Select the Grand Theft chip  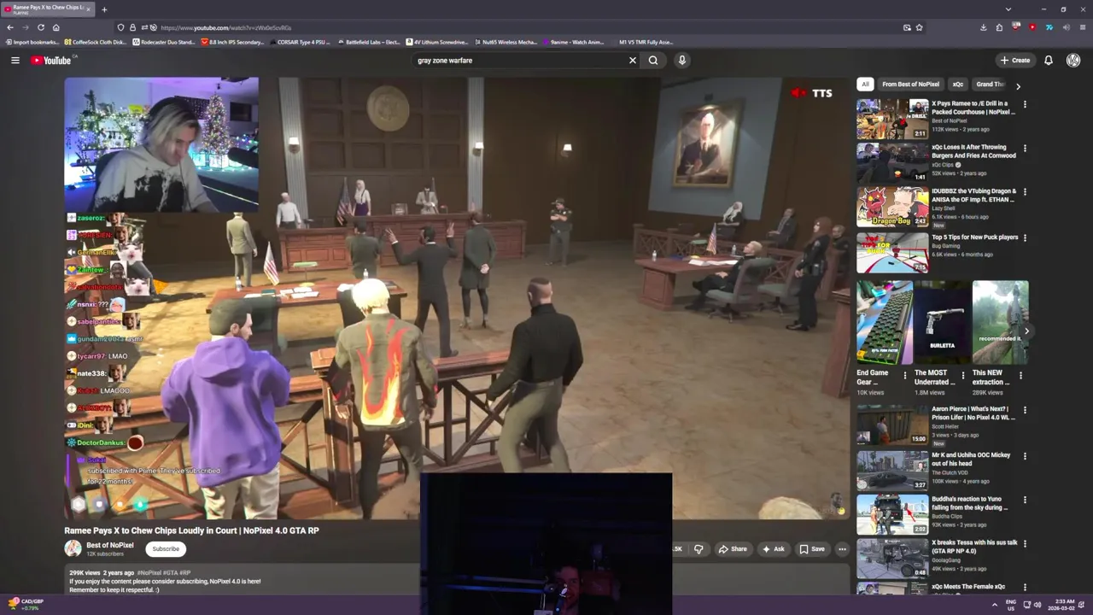point(991,84)
